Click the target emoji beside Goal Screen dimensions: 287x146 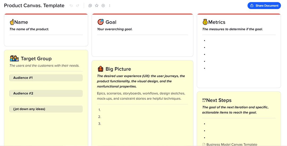(100, 22)
